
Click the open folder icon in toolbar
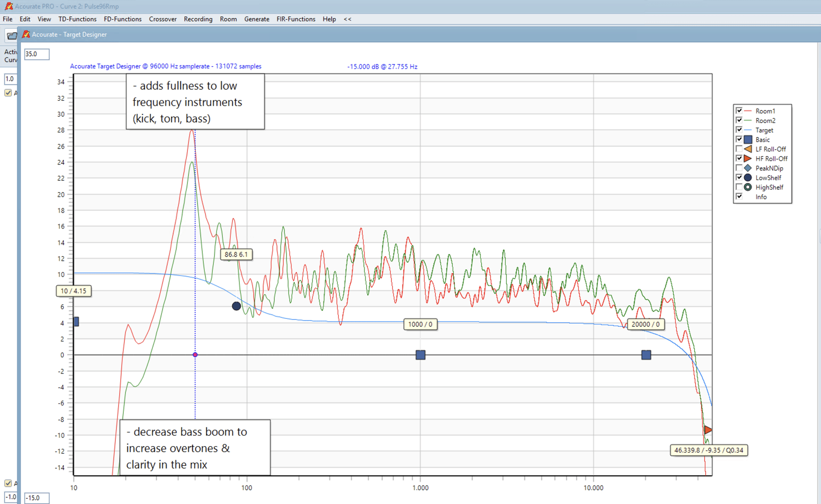(x=12, y=36)
